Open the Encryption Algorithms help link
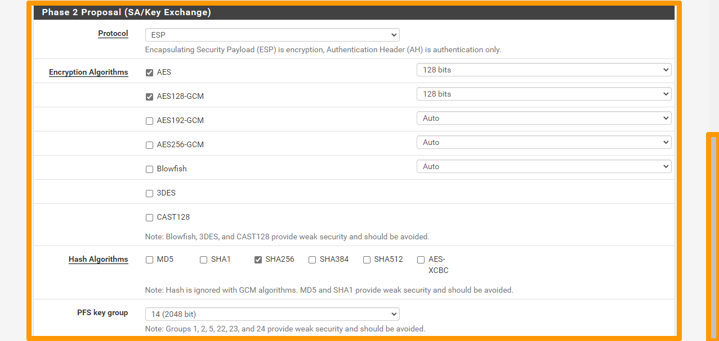The image size is (719, 341). [88, 72]
